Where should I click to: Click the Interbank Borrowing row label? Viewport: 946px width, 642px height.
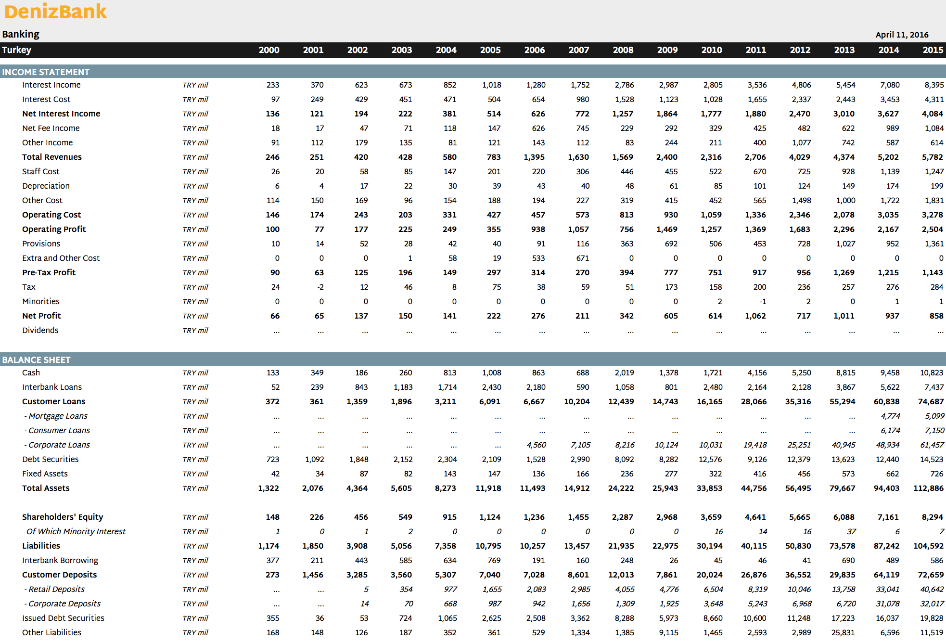(x=60, y=561)
